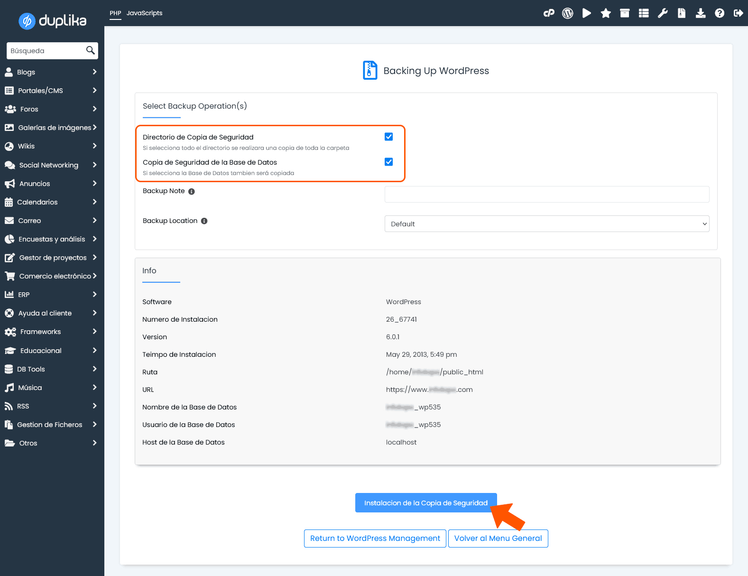
Task: Click into the Backup Note text field
Action: pyautogui.click(x=546, y=195)
